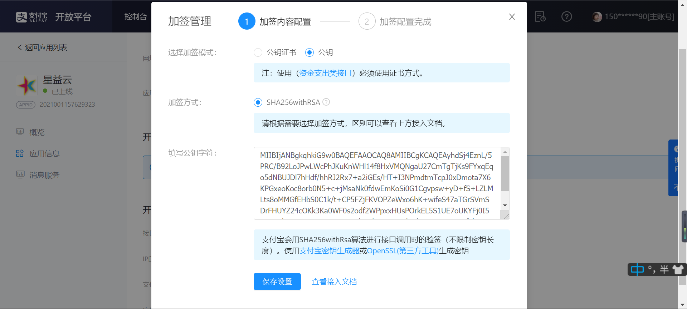687x309 pixels.
Task: Focus the public key text area
Action: tap(377, 183)
